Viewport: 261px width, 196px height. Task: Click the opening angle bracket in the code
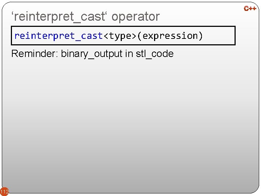tap(106, 36)
